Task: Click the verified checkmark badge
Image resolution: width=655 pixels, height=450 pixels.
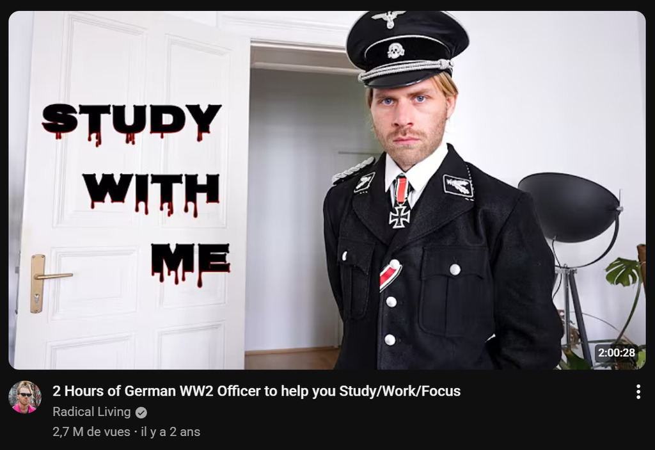Action: [x=141, y=413]
